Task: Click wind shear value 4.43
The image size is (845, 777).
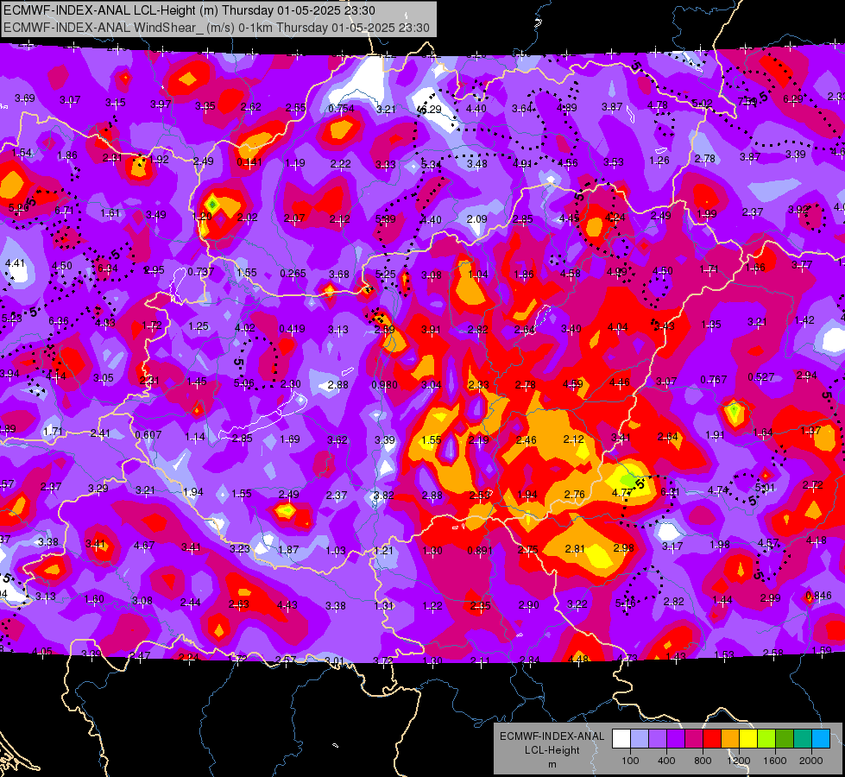Action: point(287,605)
